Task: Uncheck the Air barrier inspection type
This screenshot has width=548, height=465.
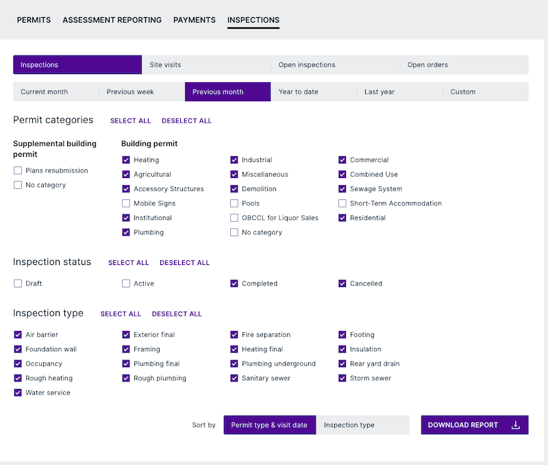Action: coord(18,335)
